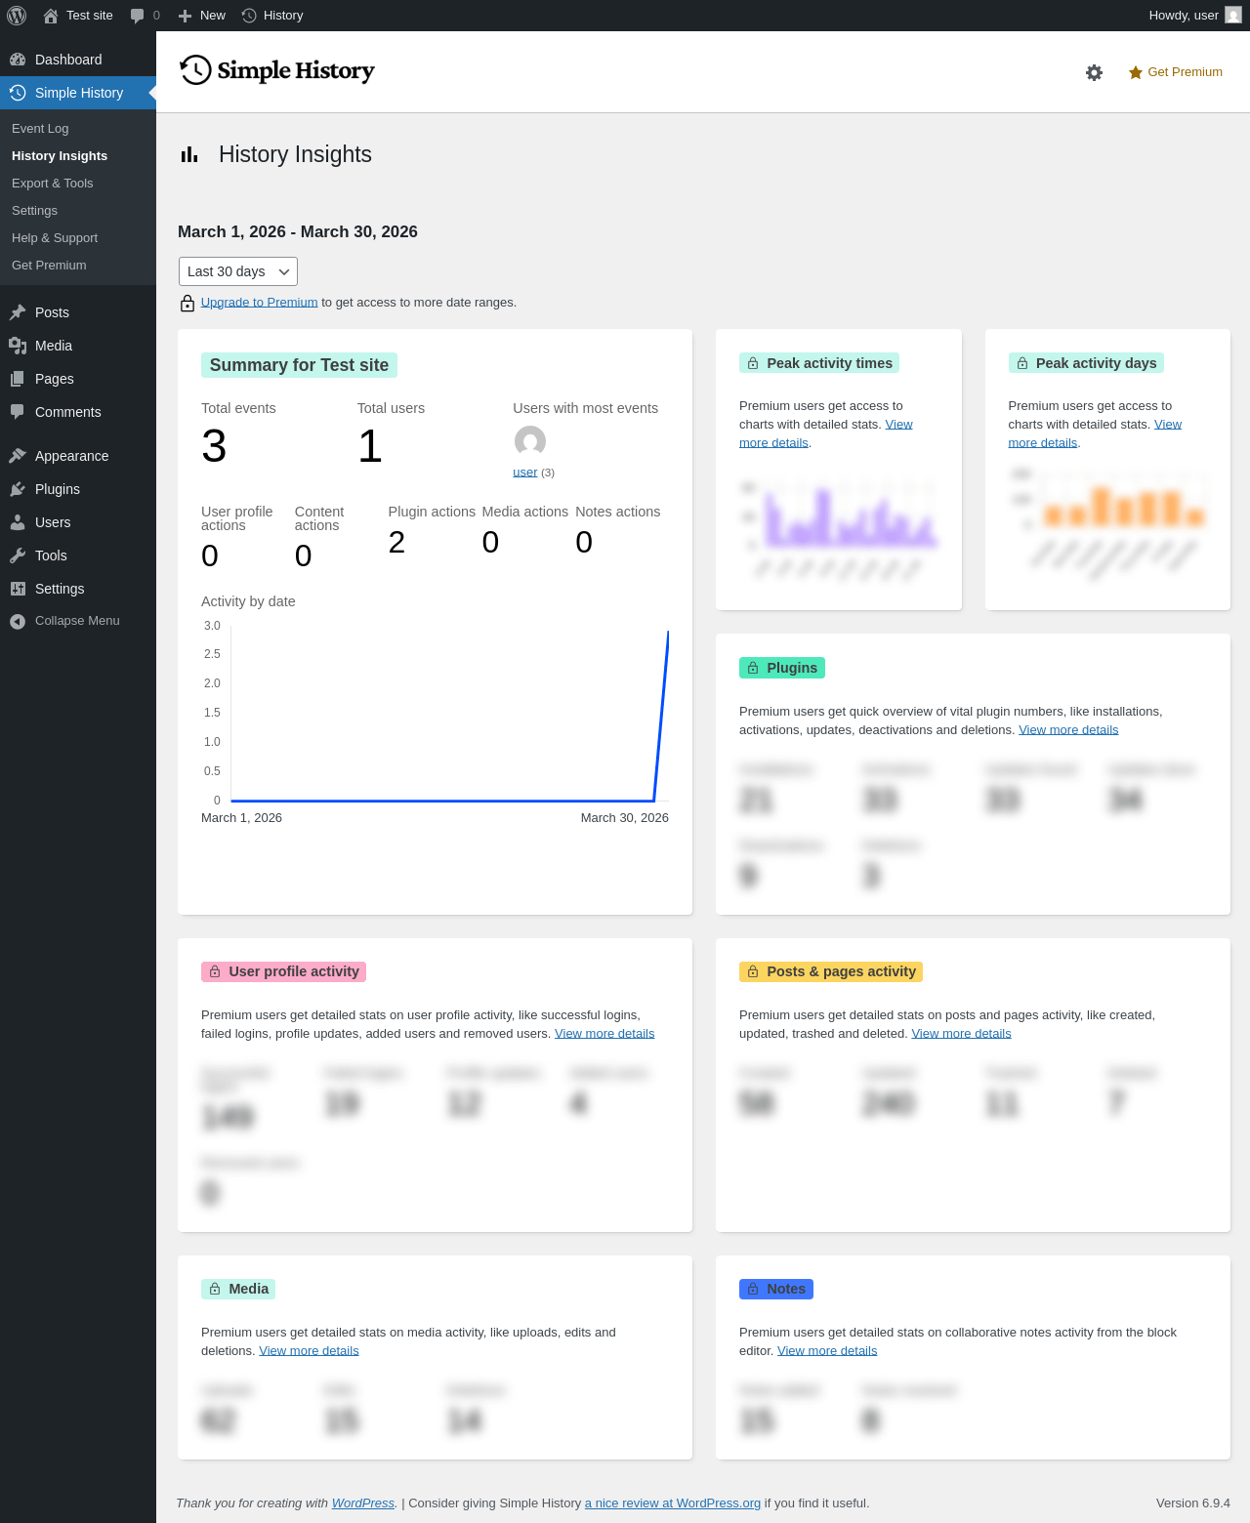Click the Simple History clock logo

click(195, 70)
